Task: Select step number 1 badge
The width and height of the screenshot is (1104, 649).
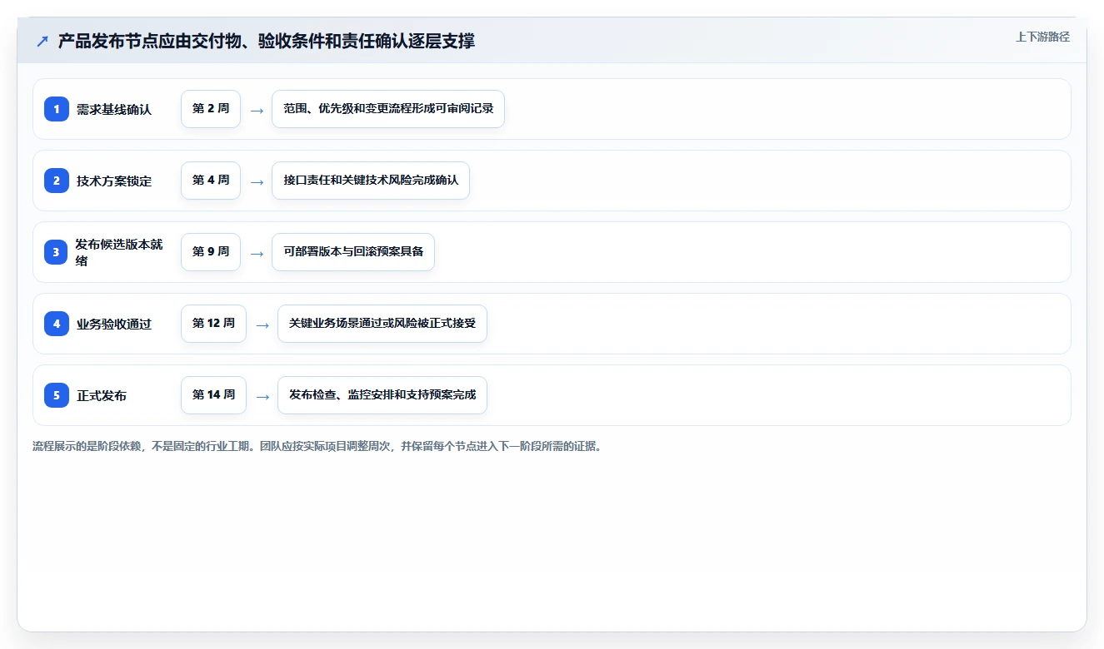Action: click(x=57, y=109)
